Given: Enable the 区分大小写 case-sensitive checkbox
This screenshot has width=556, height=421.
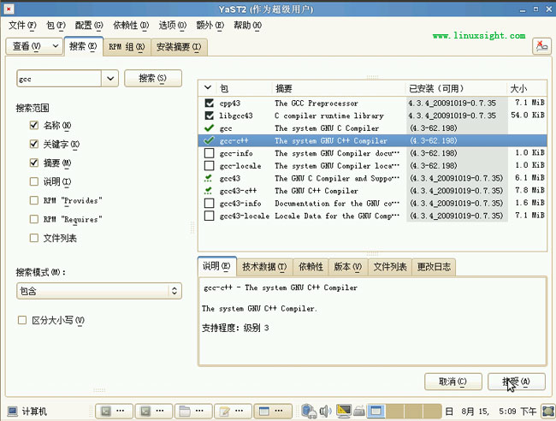Looking at the screenshot, I should pos(22,320).
